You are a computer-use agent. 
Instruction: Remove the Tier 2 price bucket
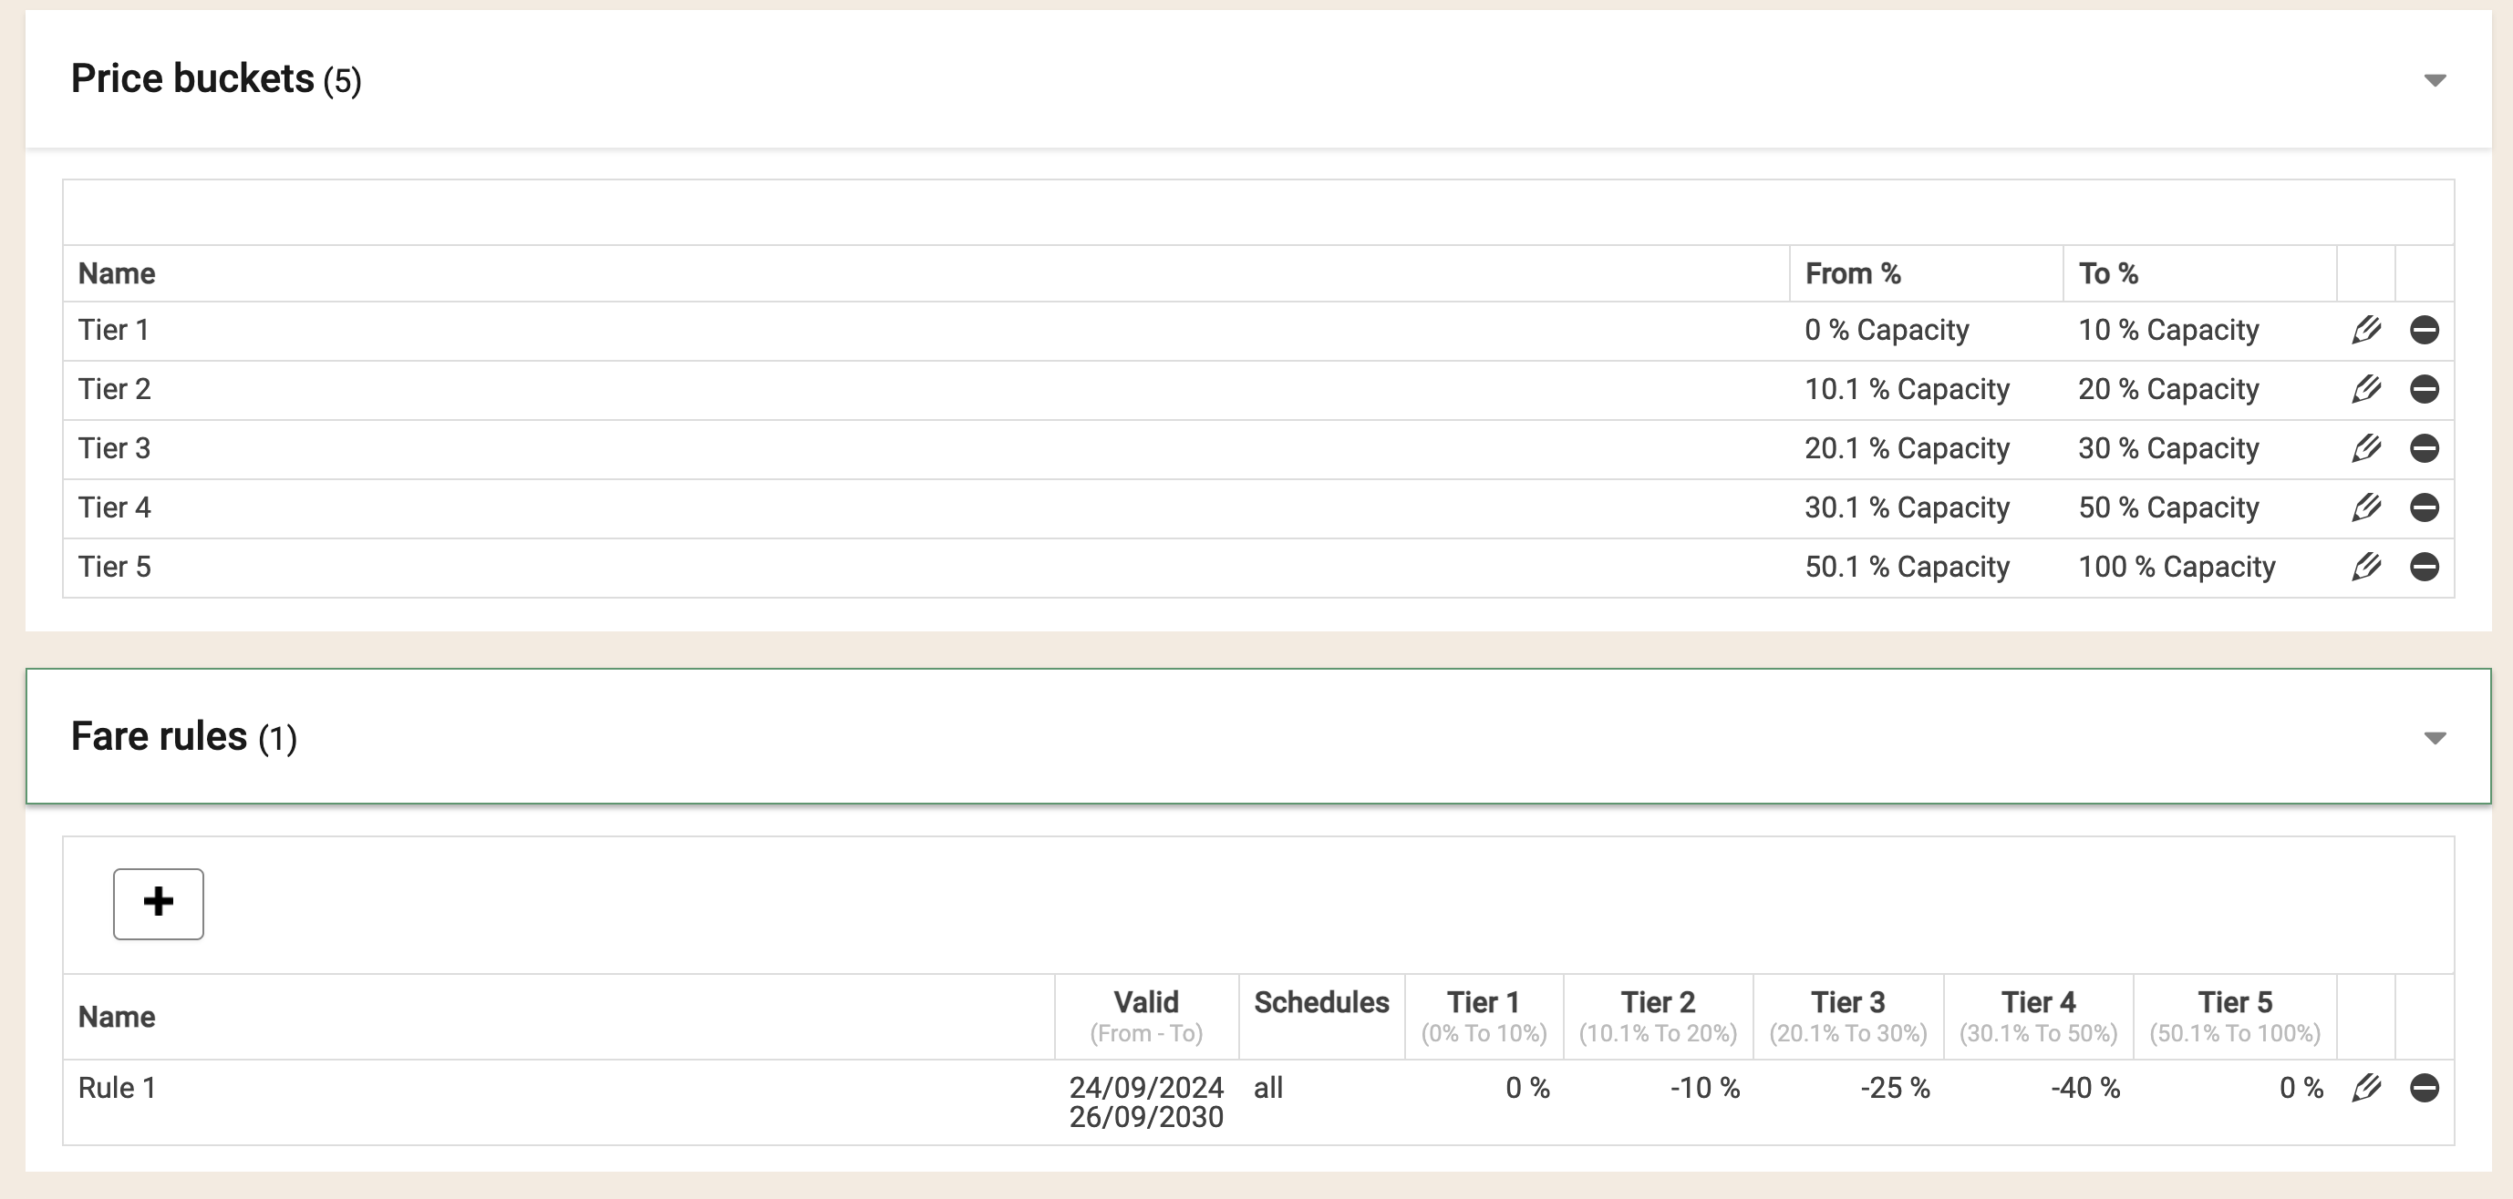[x=2425, y=390]
